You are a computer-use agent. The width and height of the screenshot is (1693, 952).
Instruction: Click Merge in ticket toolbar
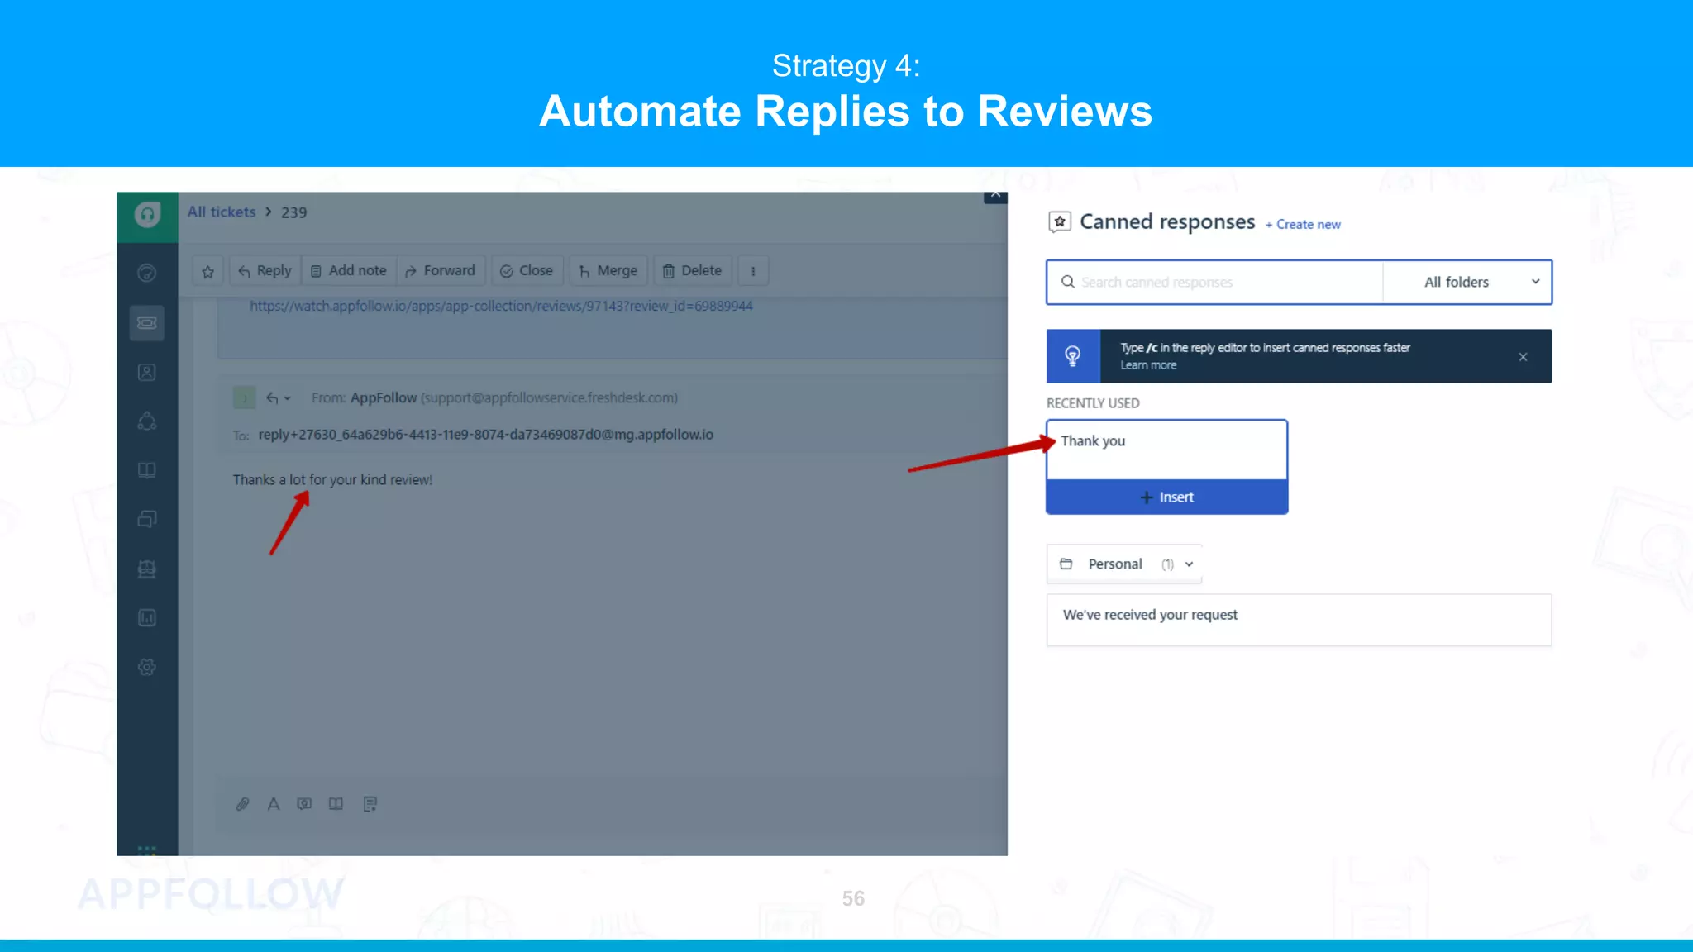[608, 271]
